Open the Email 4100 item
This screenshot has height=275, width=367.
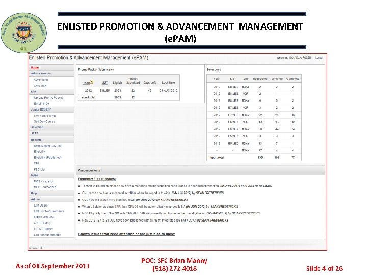coord(41,103)
